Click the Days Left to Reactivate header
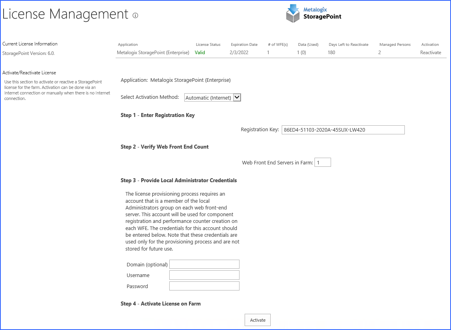 coord(348,44)
